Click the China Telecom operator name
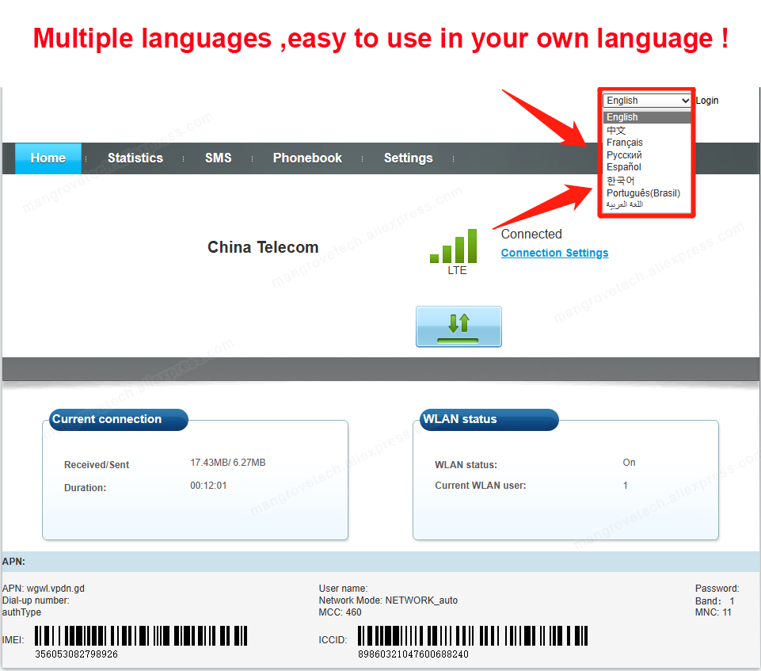The image size is (761, 671). [263, 247]
